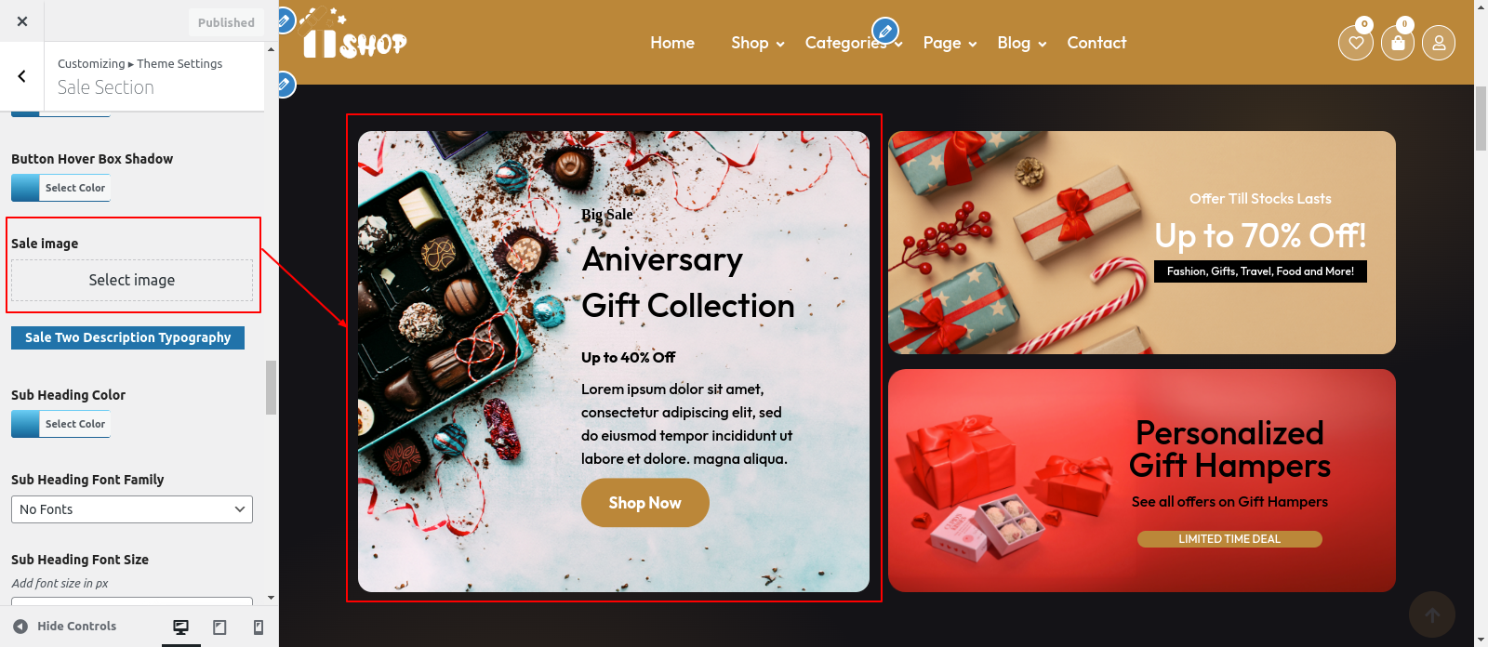Switch to tablet preview device icon

tap(219, 627)
